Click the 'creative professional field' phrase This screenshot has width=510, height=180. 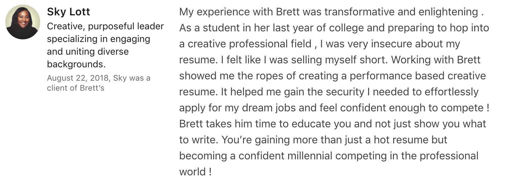(x=250, y=44)
